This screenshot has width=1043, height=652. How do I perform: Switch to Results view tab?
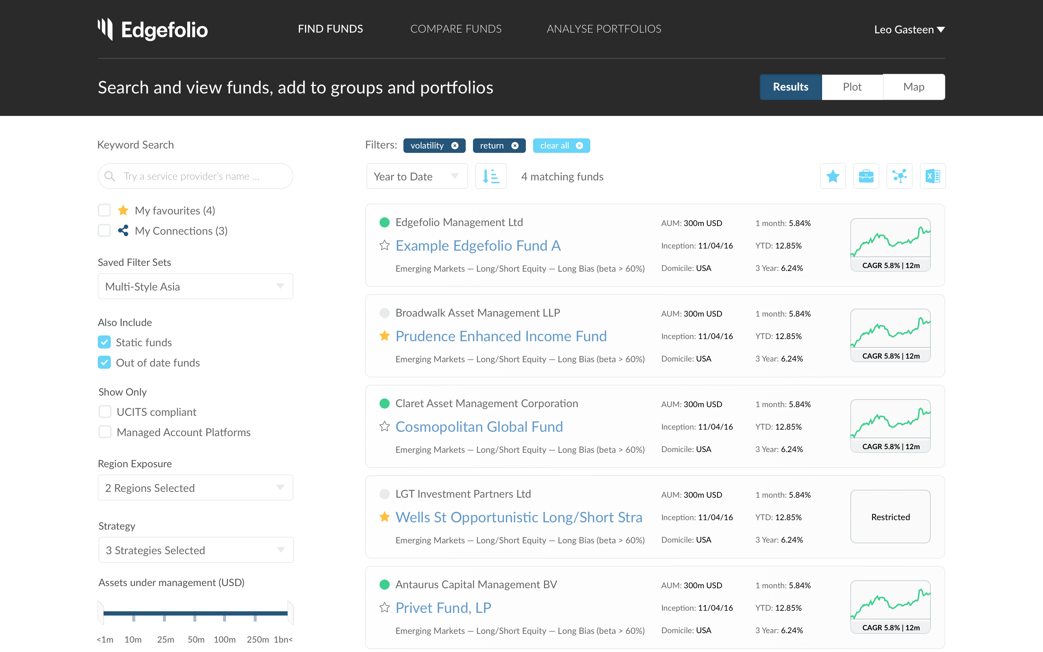(x=791, y=87)
